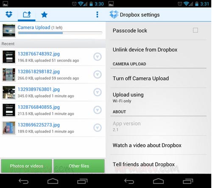Expand options for 1328766840855.jpg
This screenshot has height=188, width=212.
click(98, 110)
